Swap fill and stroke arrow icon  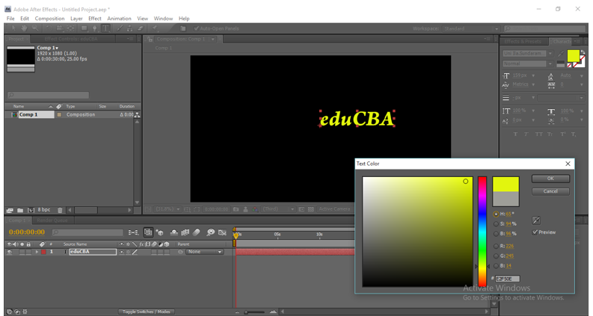pos(583,52)
